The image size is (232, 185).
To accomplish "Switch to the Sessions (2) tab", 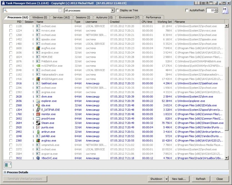I will point(83,17).
